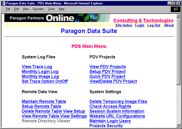Click the PDS Main Menu heading
Viewport: 182px width, 129px height.
click(89, 46)
